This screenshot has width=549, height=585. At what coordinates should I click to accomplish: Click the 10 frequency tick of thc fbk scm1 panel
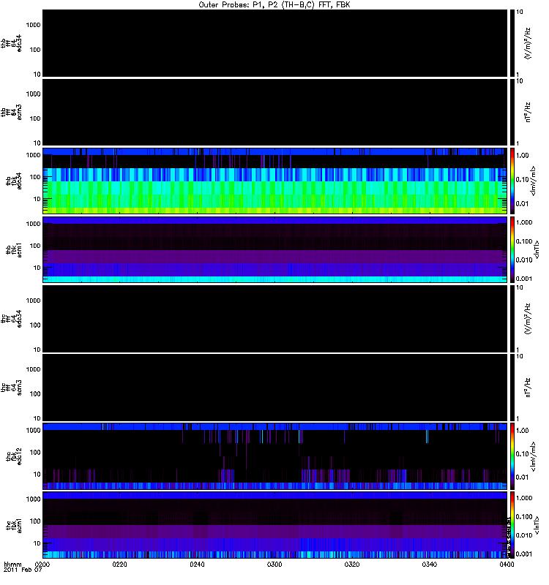(x=37, y=543)
